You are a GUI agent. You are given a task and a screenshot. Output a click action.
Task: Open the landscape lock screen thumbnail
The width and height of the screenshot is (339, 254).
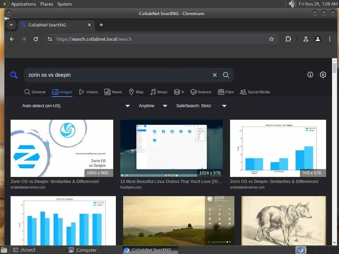[178, 221]
